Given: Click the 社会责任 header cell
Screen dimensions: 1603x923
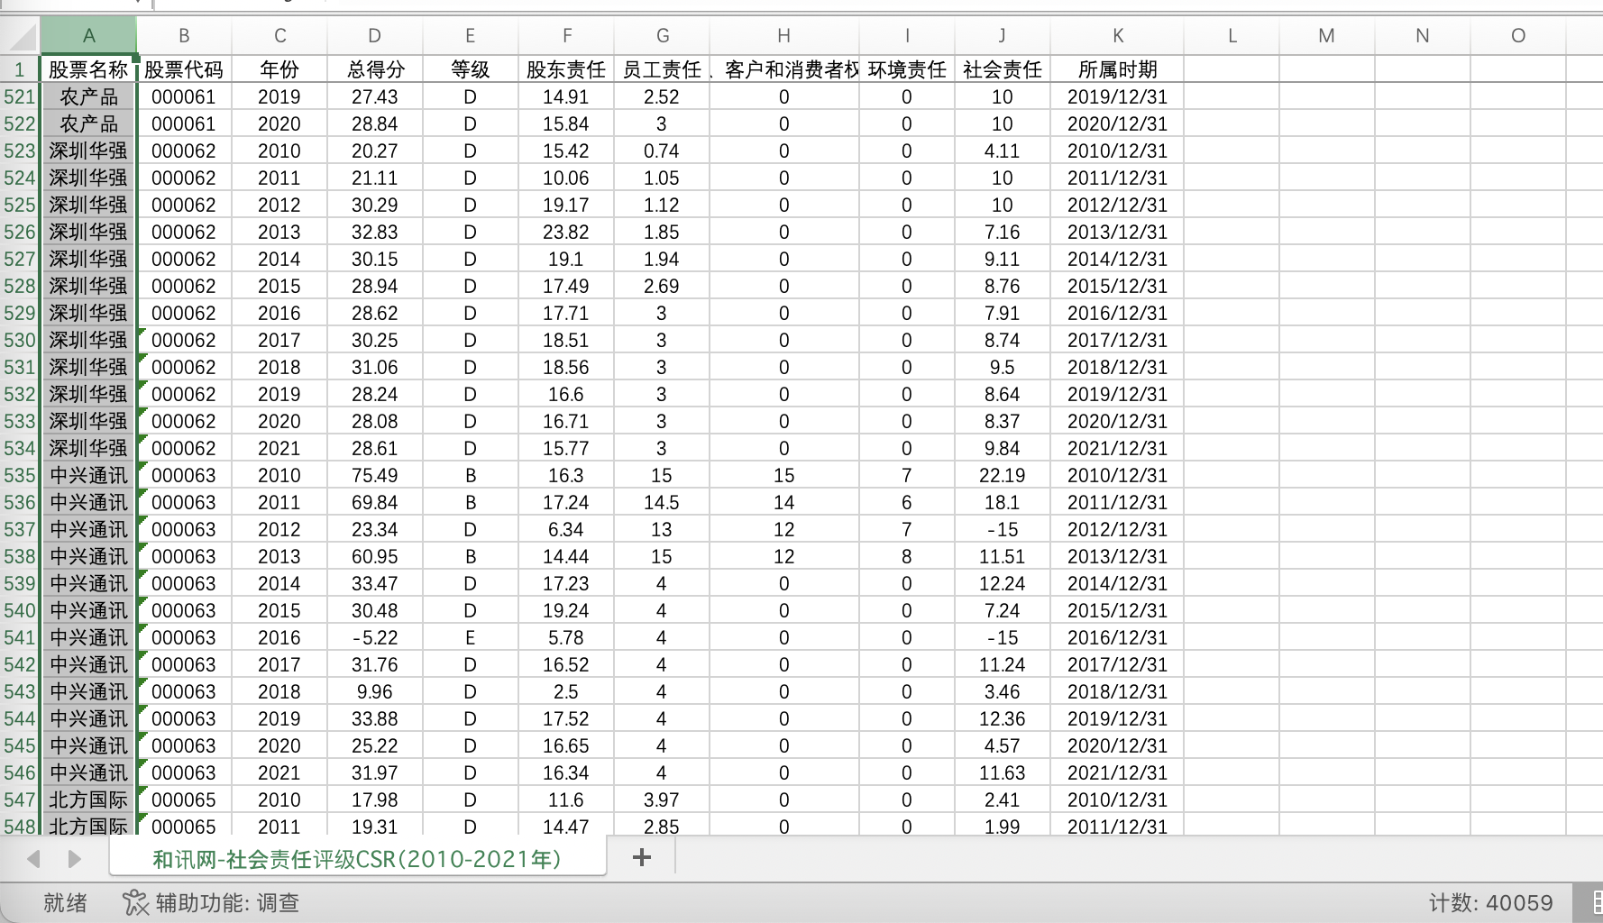Looking at the screenshot, I should [x=1003, y=69].
